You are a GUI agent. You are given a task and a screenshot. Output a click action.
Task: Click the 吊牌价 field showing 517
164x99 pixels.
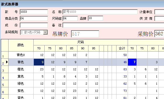[x=85, y=34]
